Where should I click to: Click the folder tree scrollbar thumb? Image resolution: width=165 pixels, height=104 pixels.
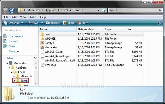[36, 68]
